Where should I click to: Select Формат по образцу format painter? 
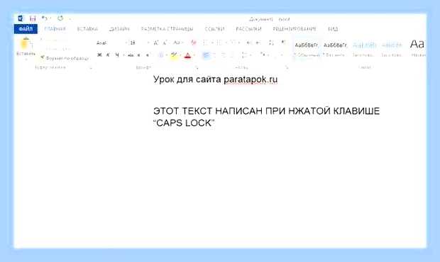[x=65, y=58]
